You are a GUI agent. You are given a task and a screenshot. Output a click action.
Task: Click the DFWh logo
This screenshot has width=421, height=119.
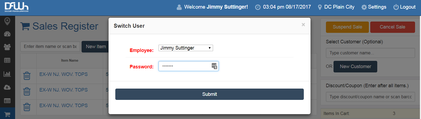(16, 7)
